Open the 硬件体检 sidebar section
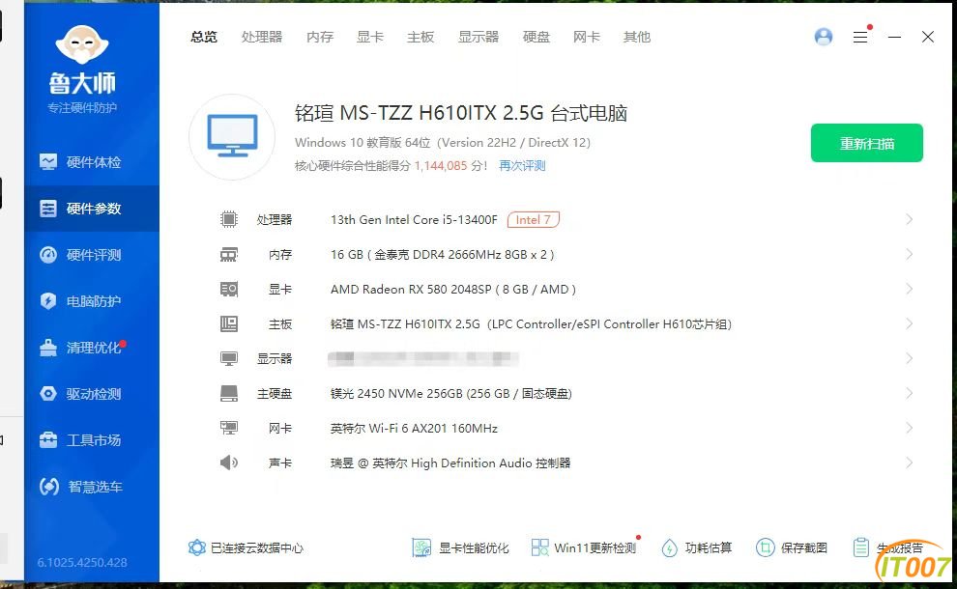 (x=92, y=162)
